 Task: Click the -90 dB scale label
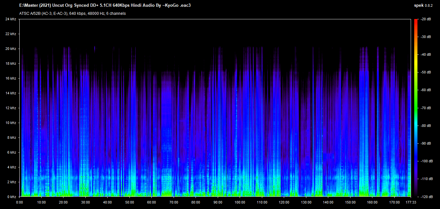pos(426,143)
